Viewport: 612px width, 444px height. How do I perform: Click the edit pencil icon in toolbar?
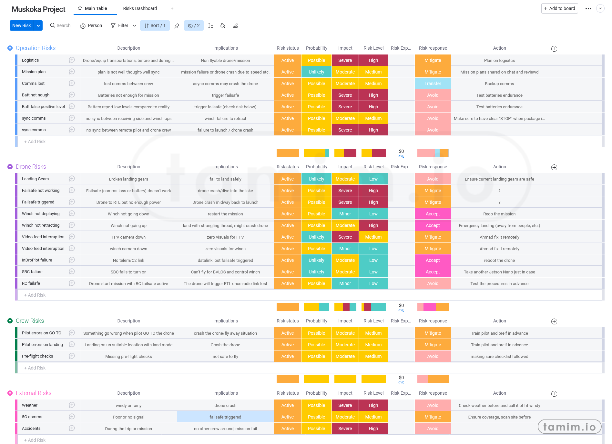pos(235,26)
